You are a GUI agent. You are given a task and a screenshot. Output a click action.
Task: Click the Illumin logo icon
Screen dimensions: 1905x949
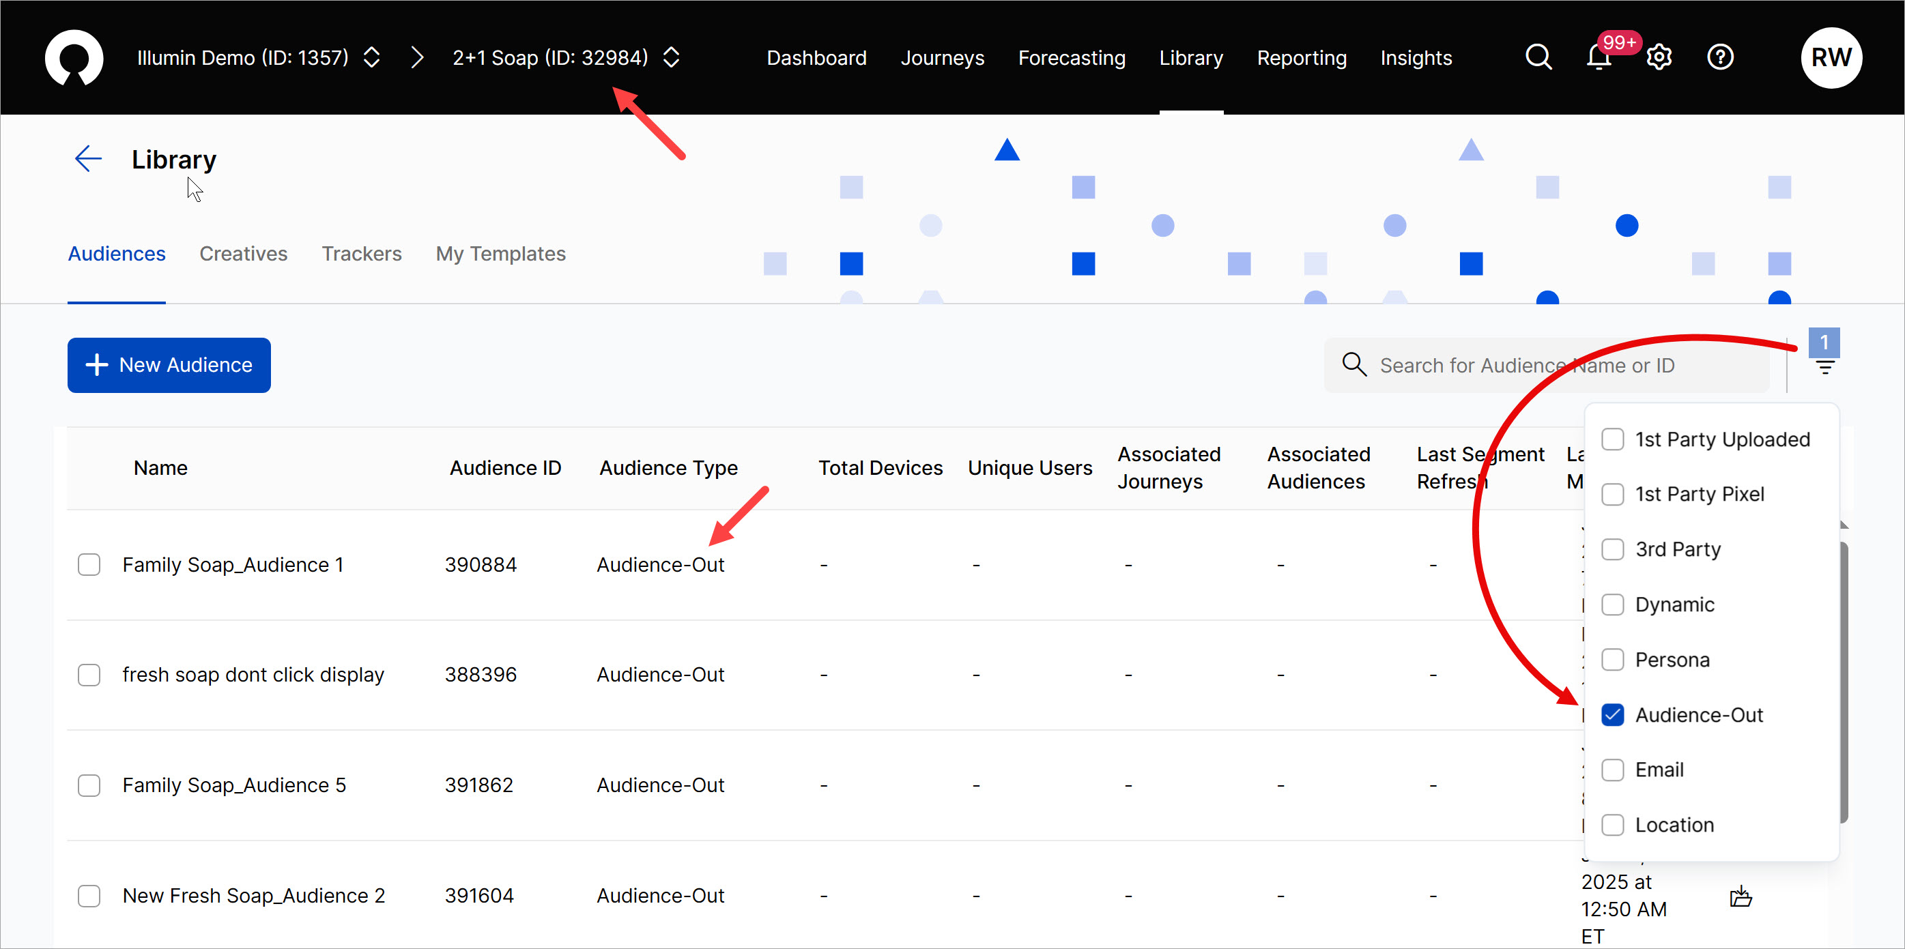click(74, 57)
